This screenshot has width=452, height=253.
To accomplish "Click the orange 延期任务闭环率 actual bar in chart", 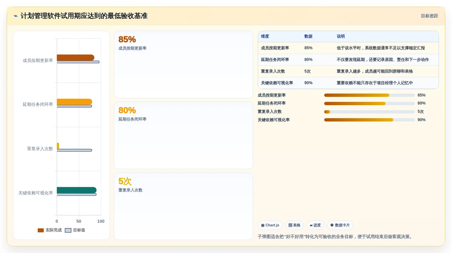I will coord(74,102).
